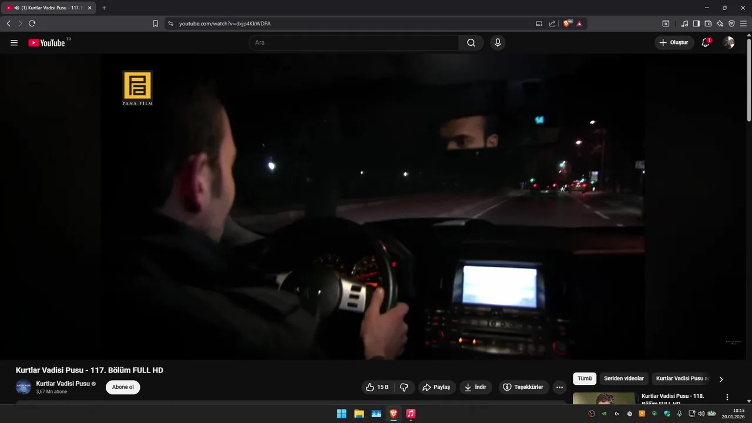Open more actions three-dot menu below video

[559, 387]
